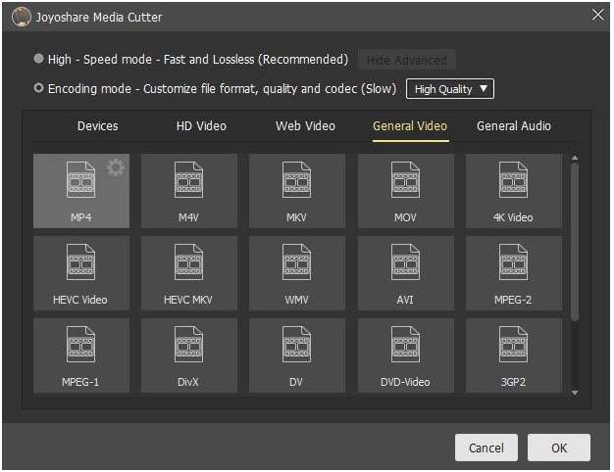Click the scroll up arrow in format list
Screen dimensions: 614x472
click(575, 158)
